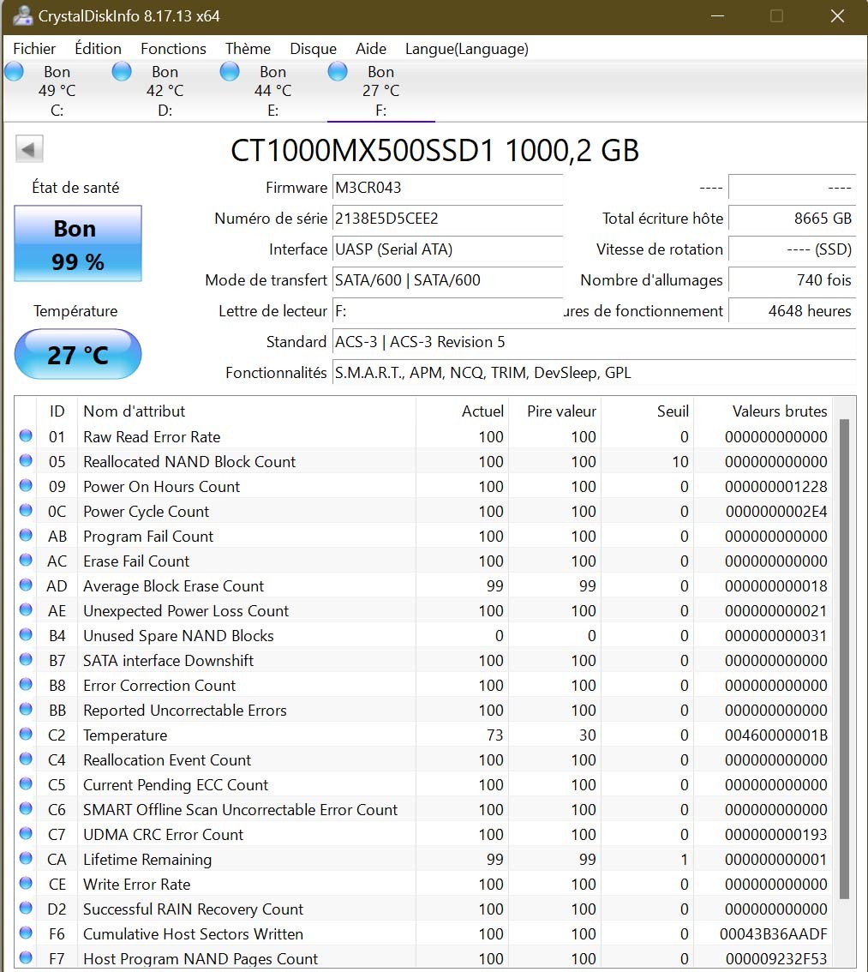Click status icon for Cumulative Host Sectors Written
The height and width of the screenshot is (972, 868).
point(26,933)
